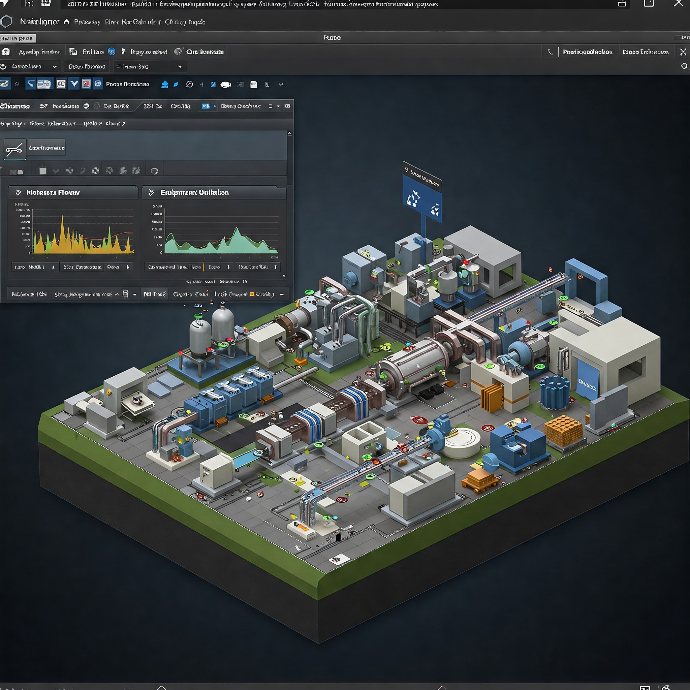Select the blue V-shaped toolbar icon
Image resolution: width=690 pixels, height=690 pixels.
[x=74, y=84]
